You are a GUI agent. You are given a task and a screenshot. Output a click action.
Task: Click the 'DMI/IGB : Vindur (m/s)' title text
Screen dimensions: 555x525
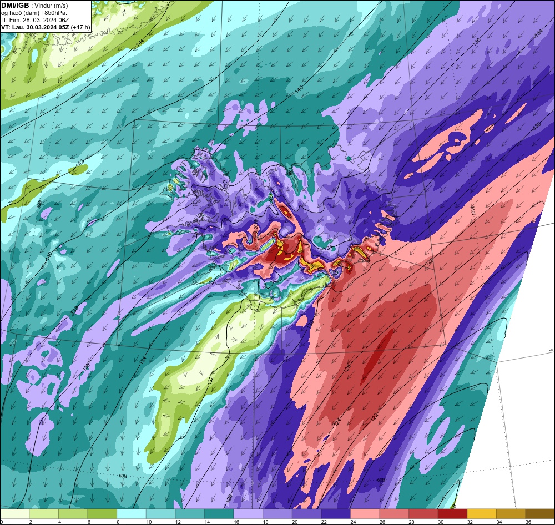click(34, 6)
